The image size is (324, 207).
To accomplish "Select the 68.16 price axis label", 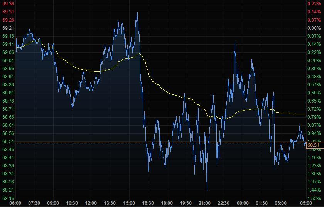I will click(8, 199).
